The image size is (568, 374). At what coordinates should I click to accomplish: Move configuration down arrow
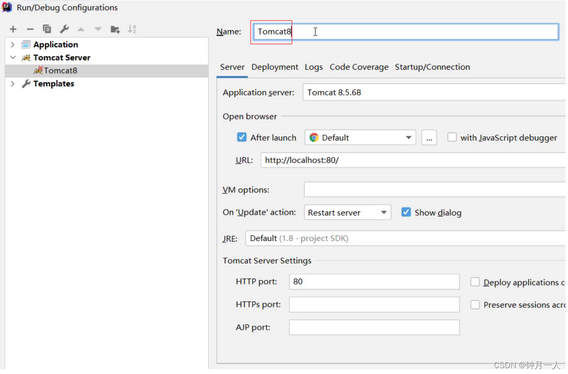pyautogui.click(x=98, y=29)
